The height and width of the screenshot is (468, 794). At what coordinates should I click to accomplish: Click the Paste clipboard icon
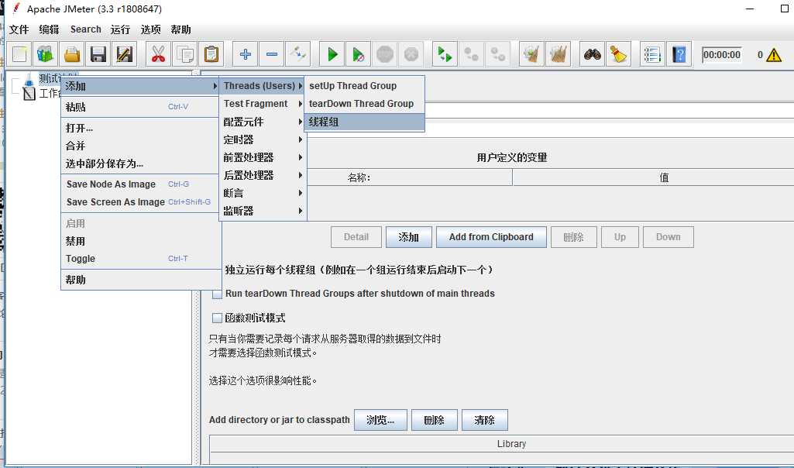point(211,54)
